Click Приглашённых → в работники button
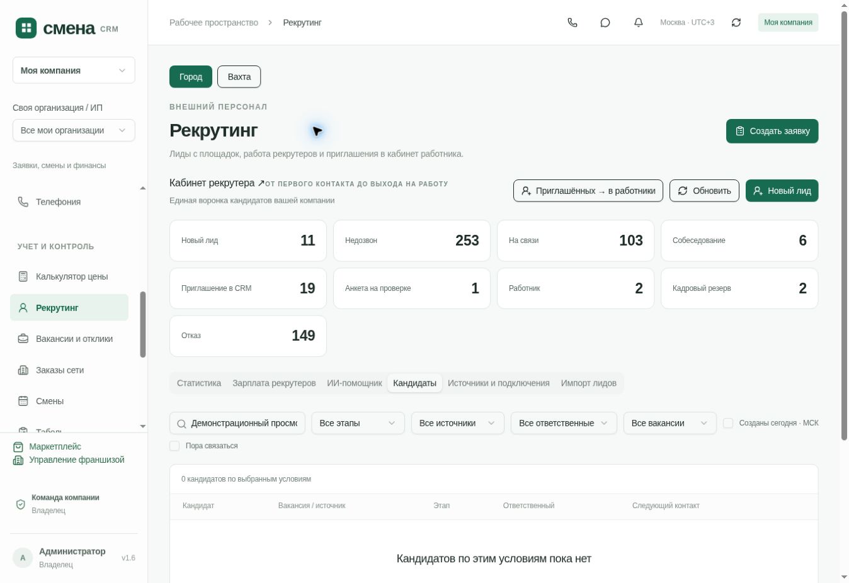This screenshot has height=583, width=849. 588,191
